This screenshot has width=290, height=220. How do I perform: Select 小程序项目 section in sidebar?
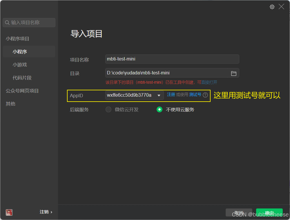pyautogui.click(x=17, y=39)
